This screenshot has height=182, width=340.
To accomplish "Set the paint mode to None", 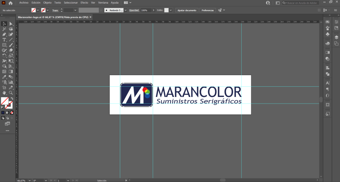I will [x=12, y=113].
